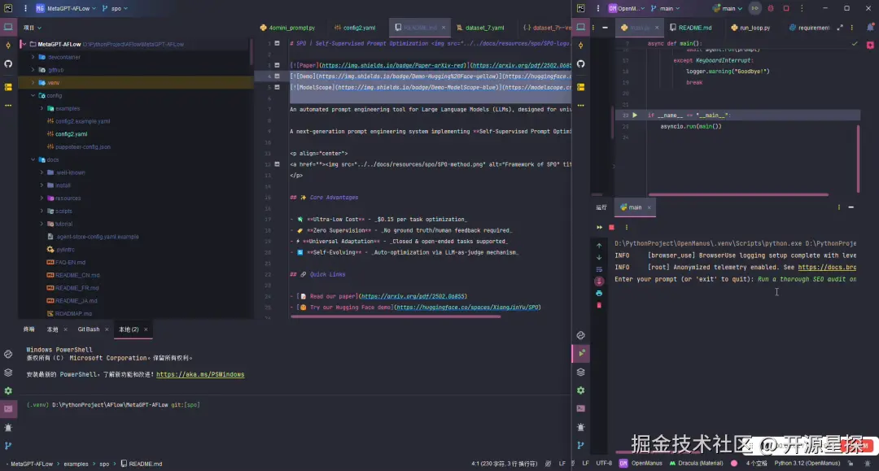
Task: Switch to run_loop.py tab in OpenManus
Action: point(750,28)
